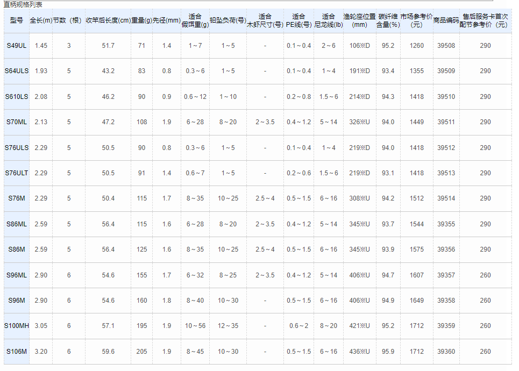Click lure weight range 10～56
This screenshot has height=371, width=519.
(195, 326)
